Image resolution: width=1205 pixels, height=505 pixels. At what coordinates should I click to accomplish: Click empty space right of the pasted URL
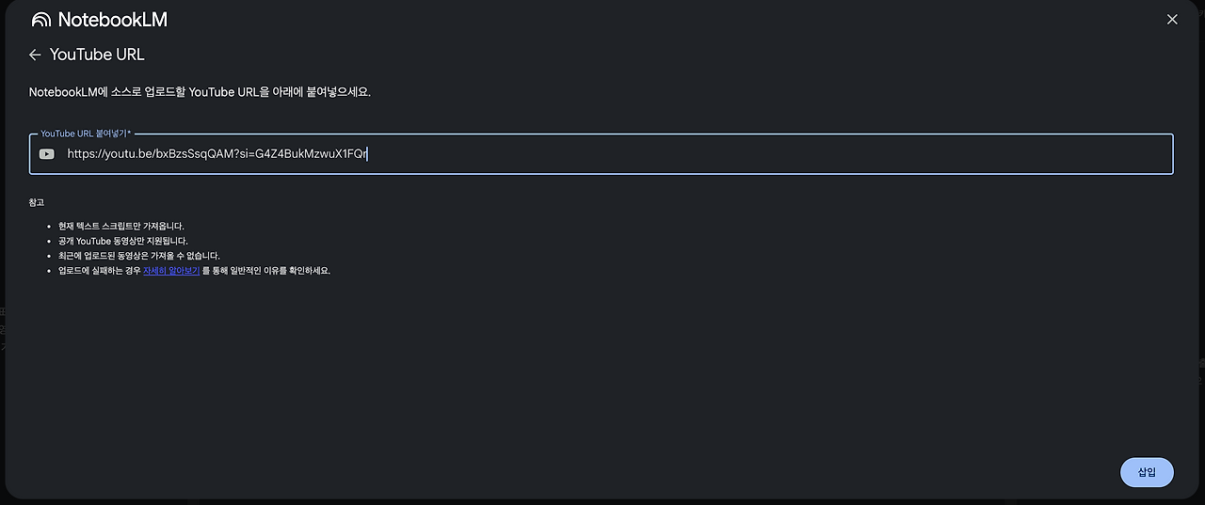(x=753, y=154)
